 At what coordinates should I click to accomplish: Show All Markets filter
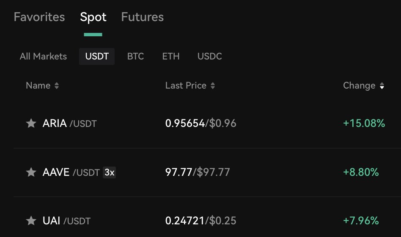tap(43, 57)
